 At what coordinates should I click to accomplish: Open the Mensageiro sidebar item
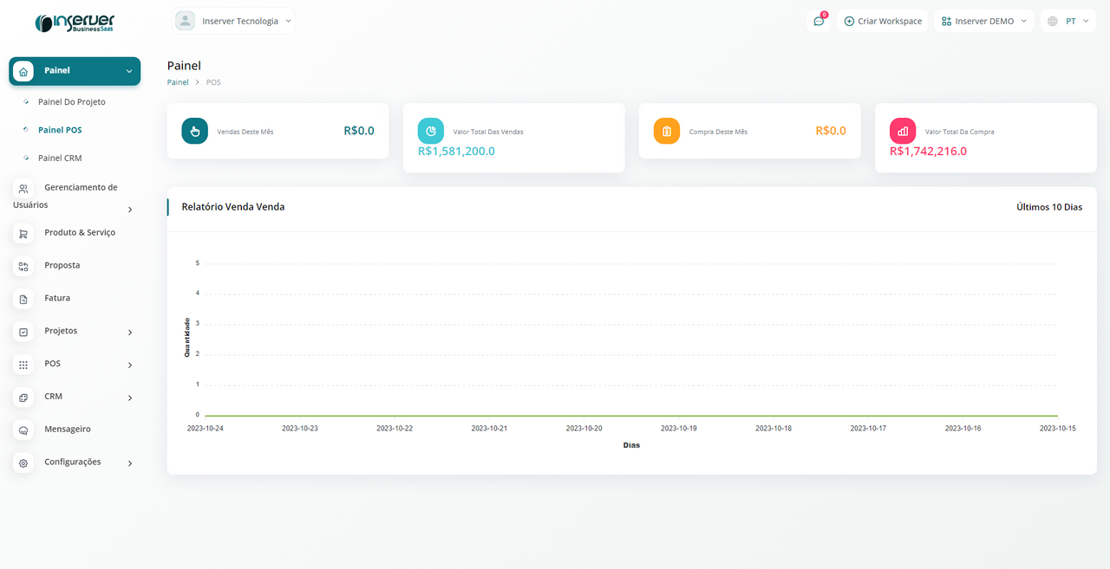(67, 430)
